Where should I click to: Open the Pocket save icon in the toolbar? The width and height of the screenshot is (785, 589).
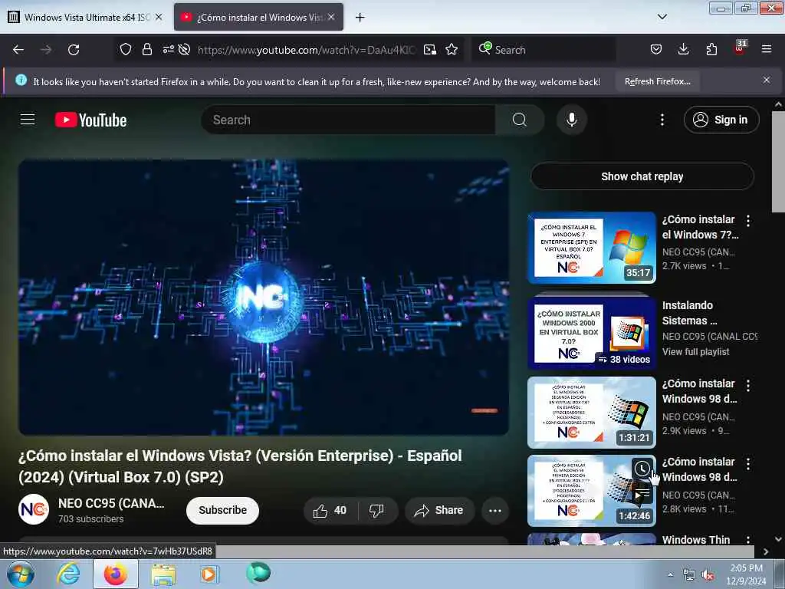click(x=656, y=50)
